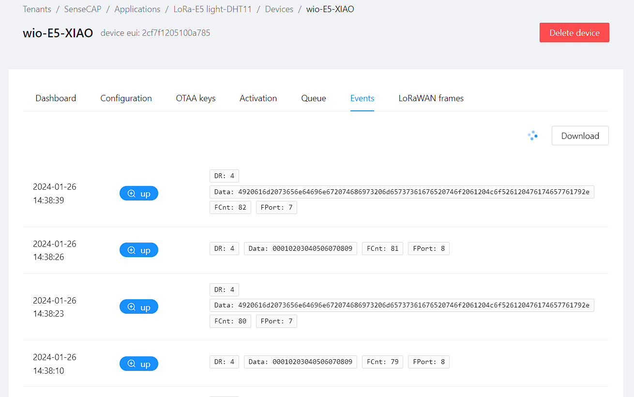Screen dimensions: 634x397
Task: Click the loading spinner next to Download
Action: tap(533, 136)
